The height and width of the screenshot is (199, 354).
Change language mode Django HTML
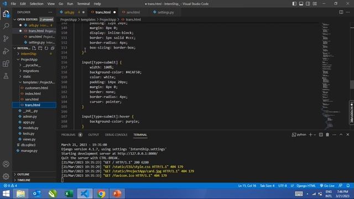[306, 186]
